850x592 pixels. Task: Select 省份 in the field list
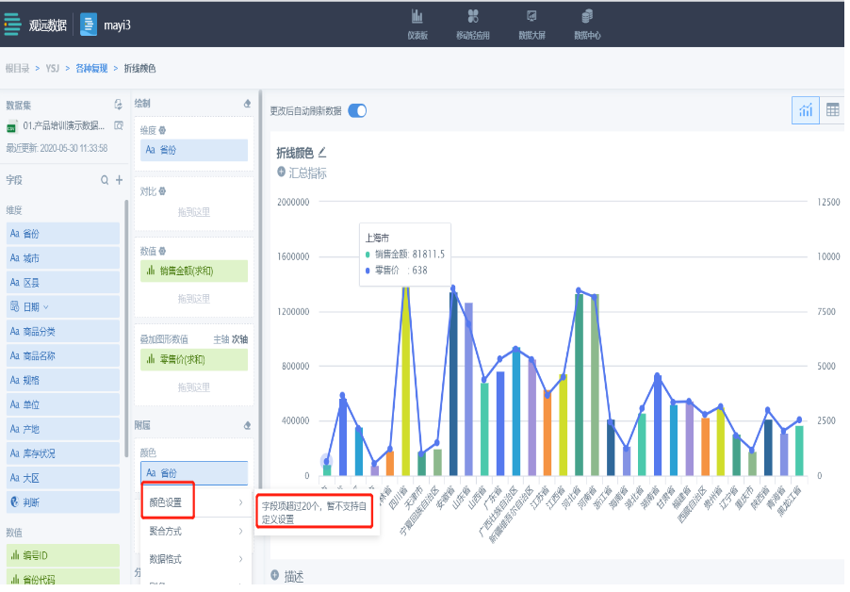click(x=63, y=234)
